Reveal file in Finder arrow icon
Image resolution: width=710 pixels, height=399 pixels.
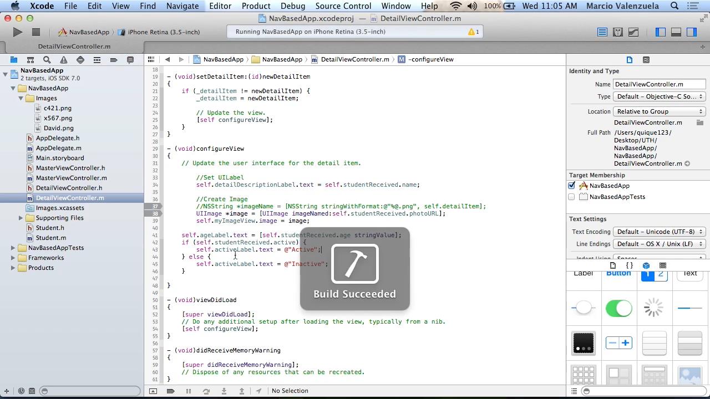pyautogui.click(x=687, y=163)
